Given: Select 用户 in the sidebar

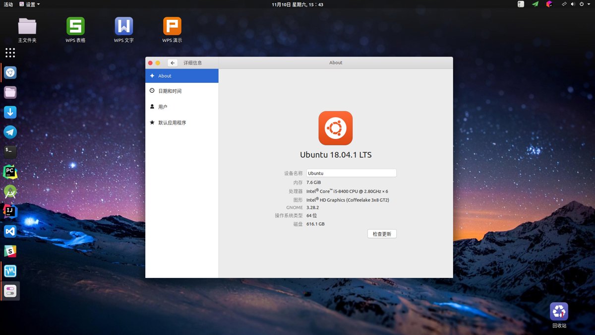Looking at the screenshot, I should tap(182, 107).
